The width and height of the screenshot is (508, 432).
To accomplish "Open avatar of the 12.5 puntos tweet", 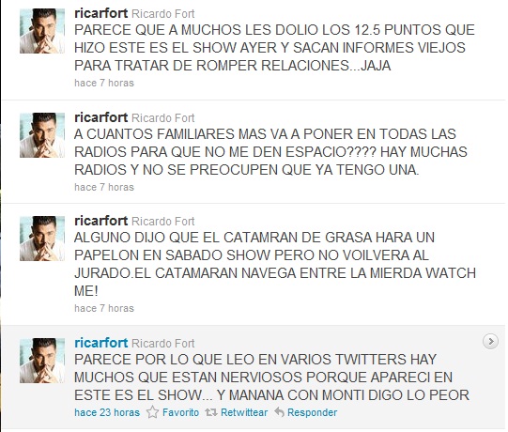I will pyautogui.click(x=42, y=31).
